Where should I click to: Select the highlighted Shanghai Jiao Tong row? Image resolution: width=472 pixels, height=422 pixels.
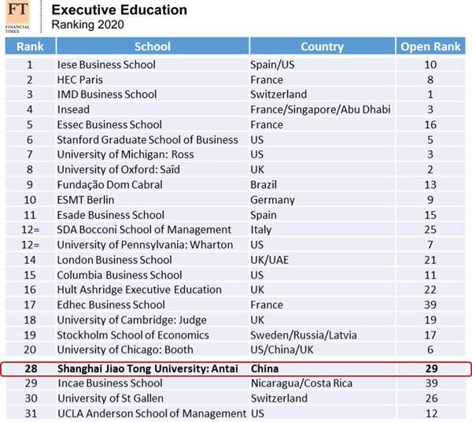(x=236, y=368)
